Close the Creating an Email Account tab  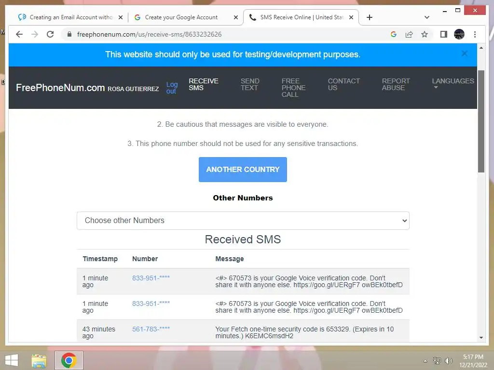pos(120,17)
